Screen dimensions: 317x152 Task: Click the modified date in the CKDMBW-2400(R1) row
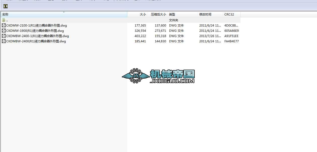(210, 41)
